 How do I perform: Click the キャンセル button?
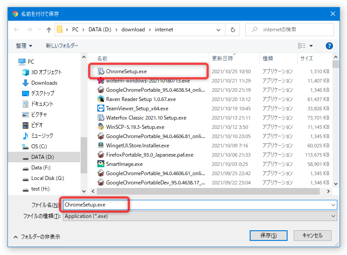pos(313,235)
